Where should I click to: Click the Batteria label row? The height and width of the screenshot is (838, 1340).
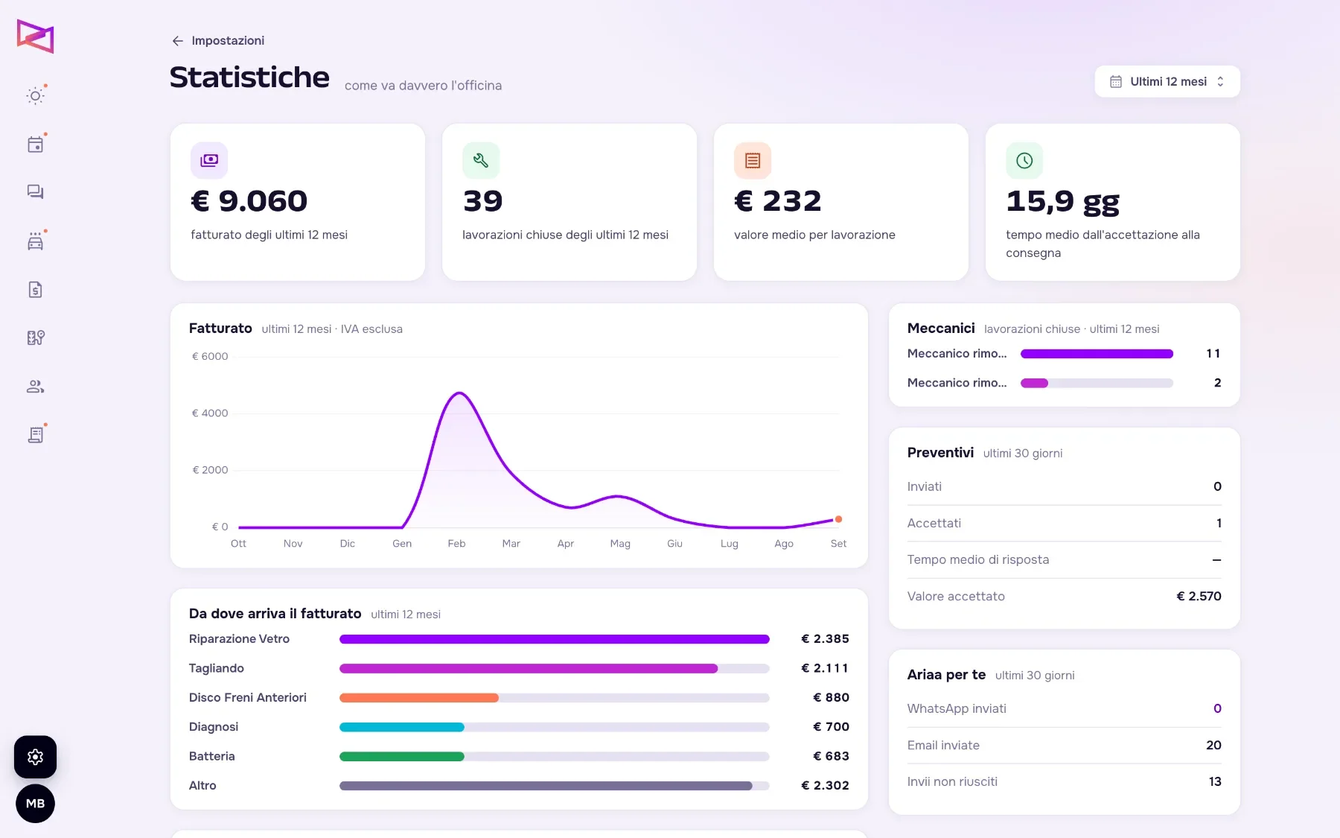[519, 756]
